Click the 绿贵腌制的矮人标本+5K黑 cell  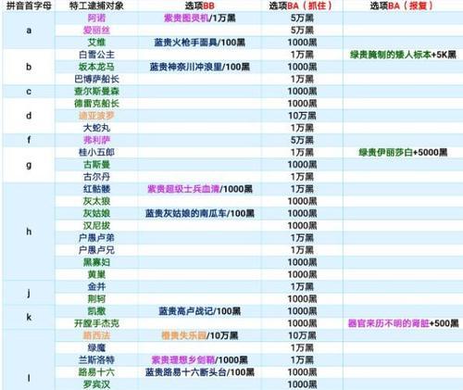coord(403,55)
